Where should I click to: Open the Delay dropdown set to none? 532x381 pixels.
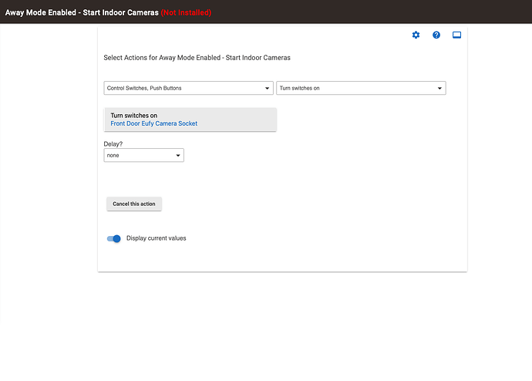(144, 155)
